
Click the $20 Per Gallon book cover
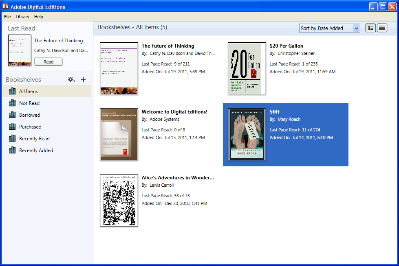tap(247, 69)
